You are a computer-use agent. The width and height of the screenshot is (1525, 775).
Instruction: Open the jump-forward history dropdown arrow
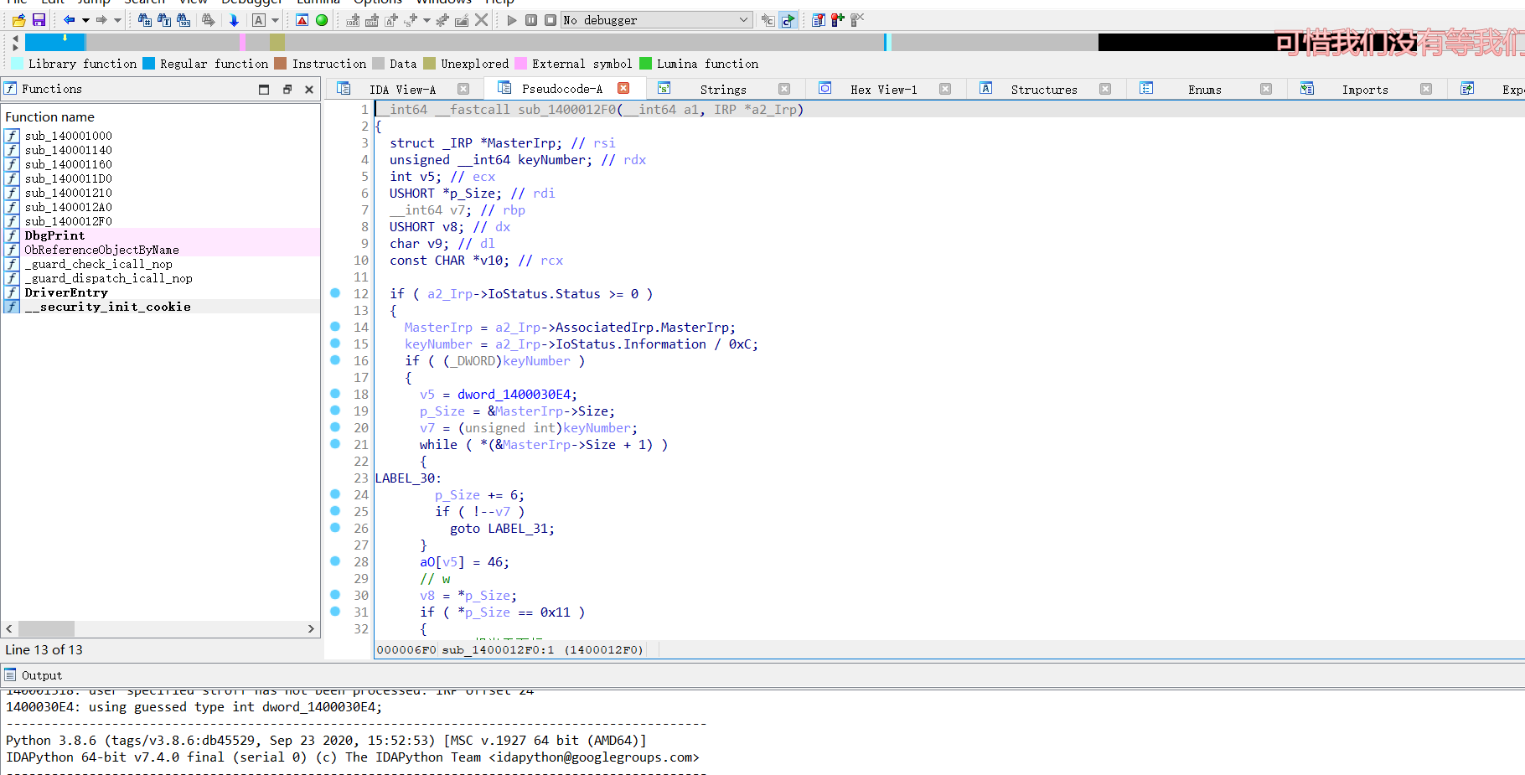[117, 20]
